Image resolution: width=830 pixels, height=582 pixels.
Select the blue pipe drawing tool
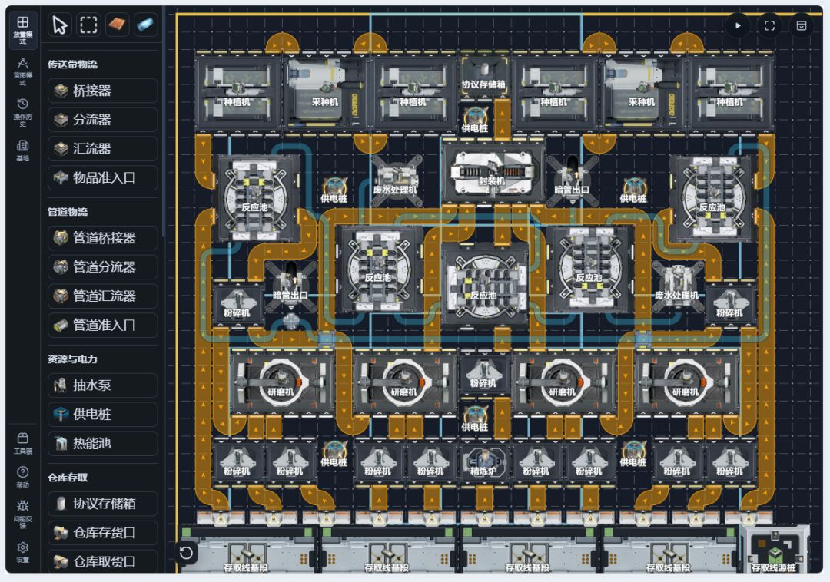[145, 25]
